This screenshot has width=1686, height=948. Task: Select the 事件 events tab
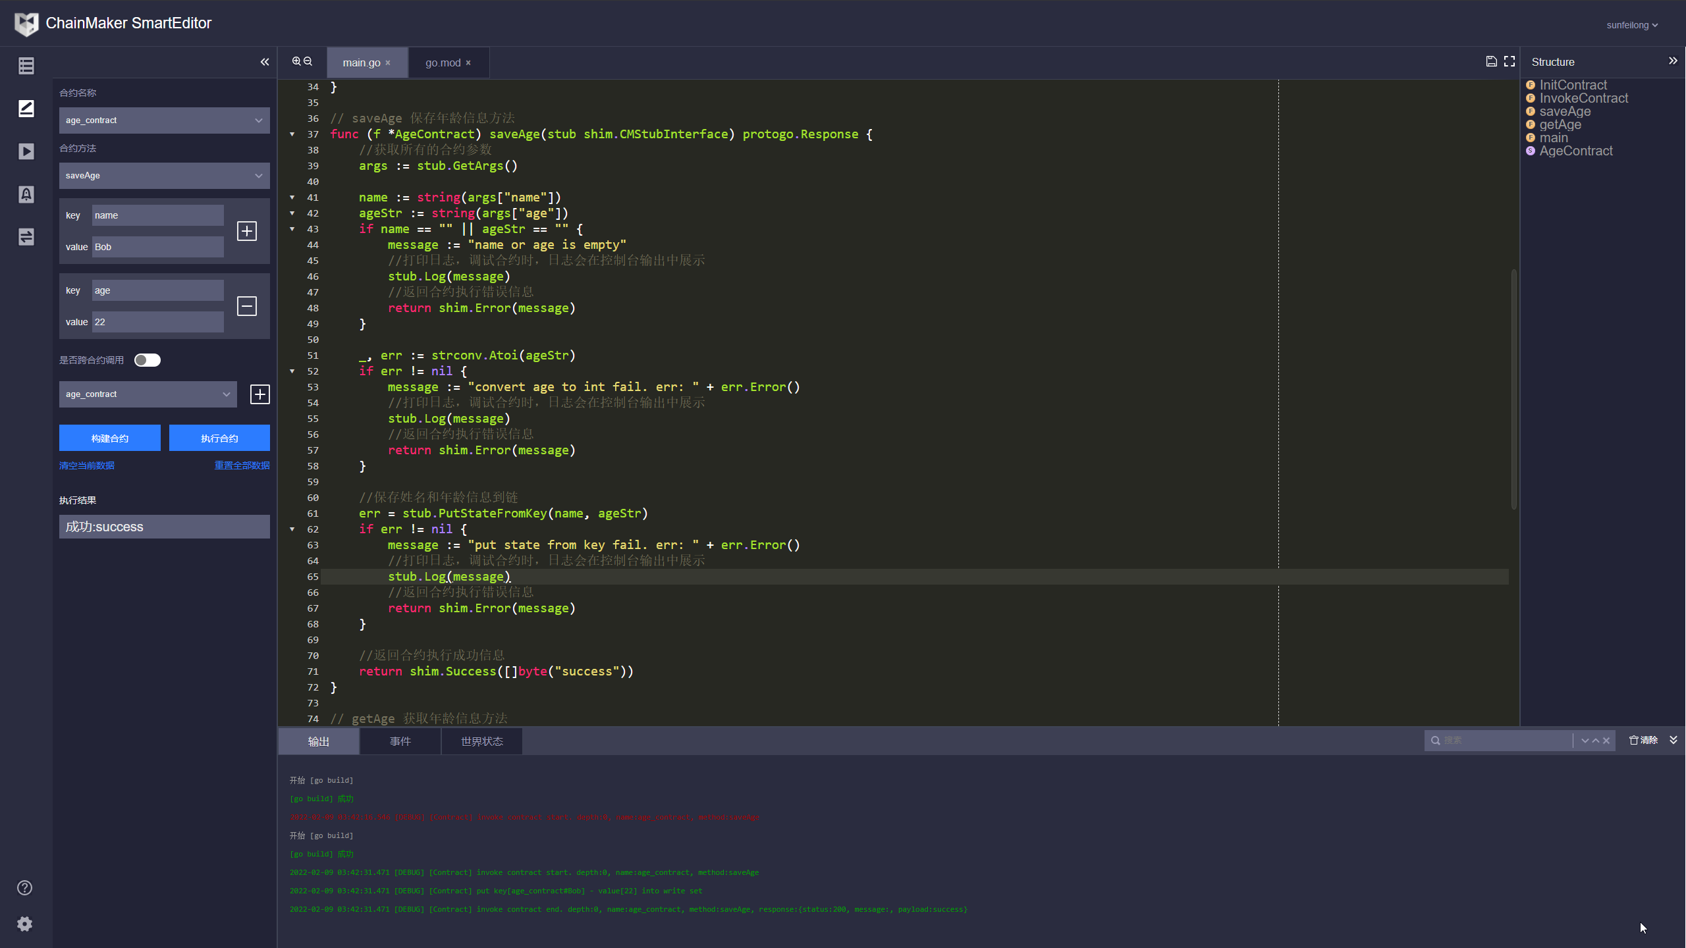point(400,741)
